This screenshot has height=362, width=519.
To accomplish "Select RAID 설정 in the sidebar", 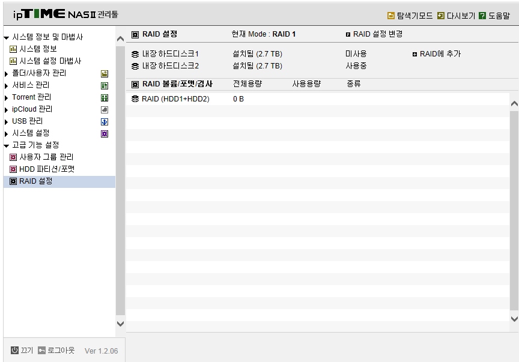I will pos(59,181).
